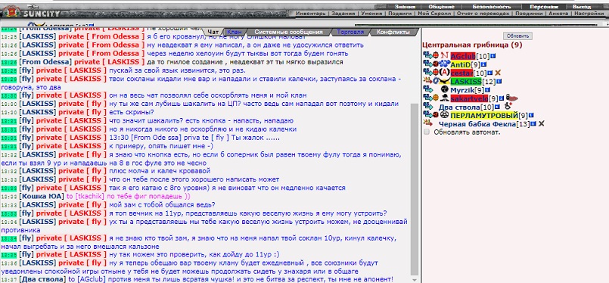
Task: Open the red N clan icon of AGclub
Action: point(444,55)
